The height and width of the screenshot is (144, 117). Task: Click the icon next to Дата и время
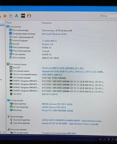tap(11, 58)
